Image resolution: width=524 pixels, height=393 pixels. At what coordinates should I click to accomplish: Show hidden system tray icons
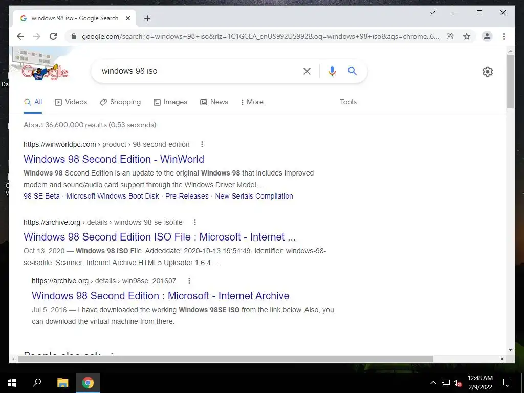point(433,383)
